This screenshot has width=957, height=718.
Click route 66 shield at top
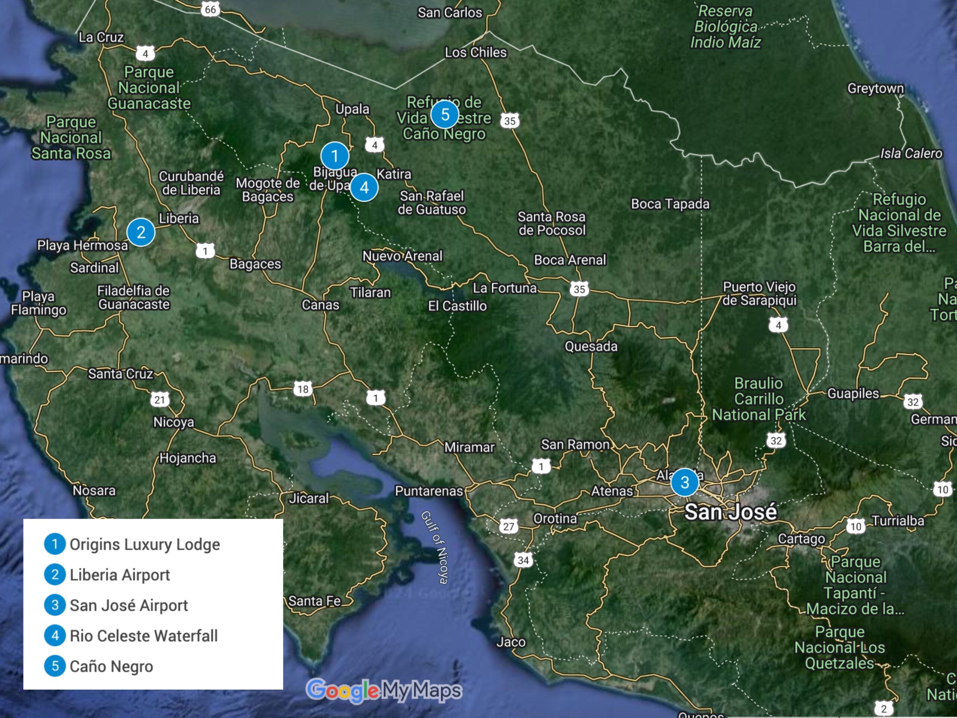point(210,9)
